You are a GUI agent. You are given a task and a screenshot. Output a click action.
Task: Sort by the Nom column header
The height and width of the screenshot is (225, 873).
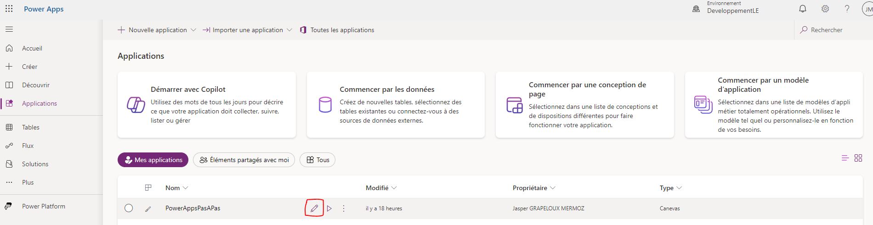point(177,188)
